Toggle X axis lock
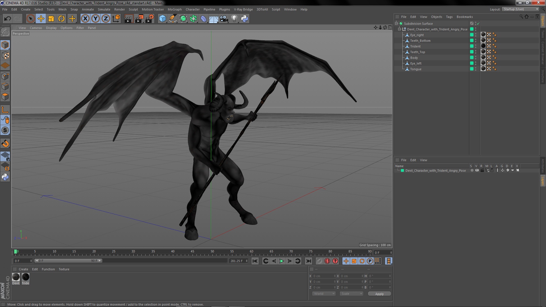 tap(85, 19)
